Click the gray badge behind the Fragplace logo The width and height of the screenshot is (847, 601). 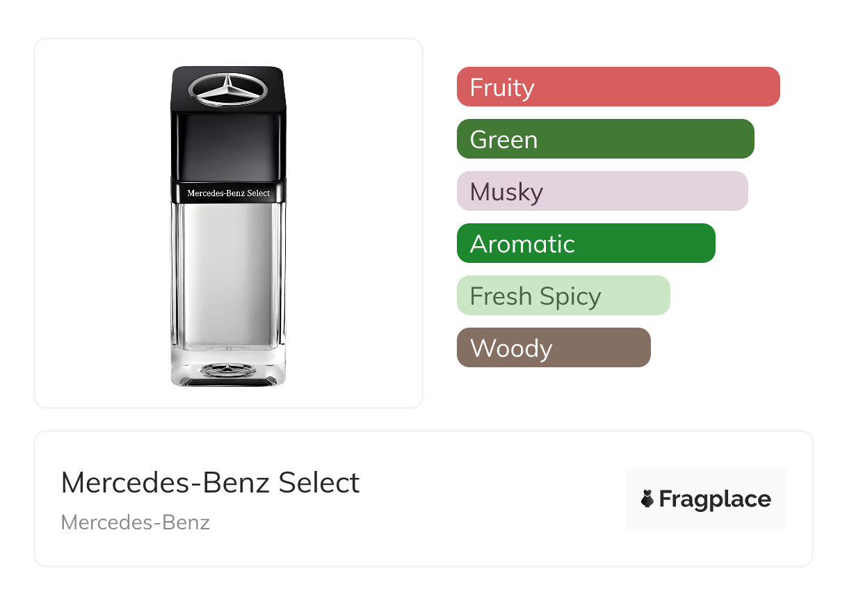tap(706, 499)
